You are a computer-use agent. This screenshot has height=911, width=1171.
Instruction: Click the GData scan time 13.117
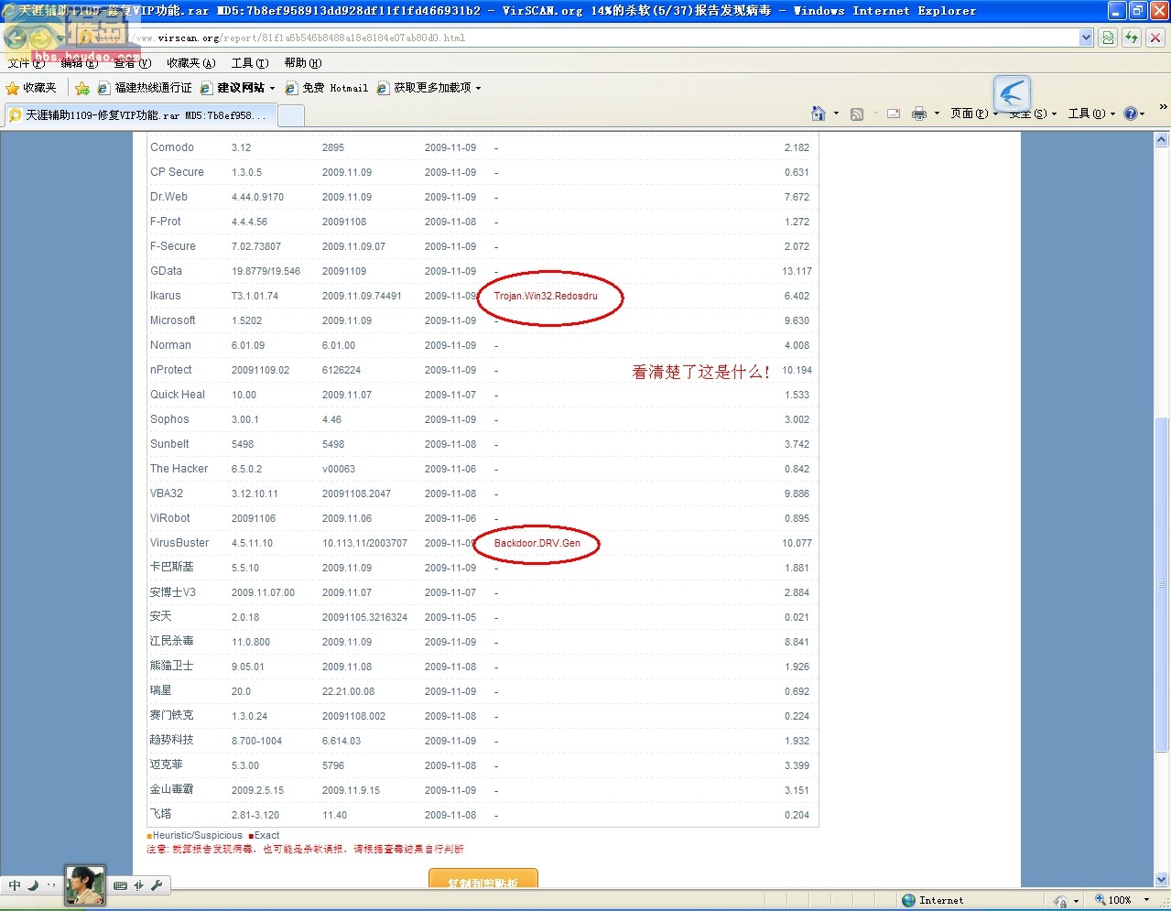797,271
